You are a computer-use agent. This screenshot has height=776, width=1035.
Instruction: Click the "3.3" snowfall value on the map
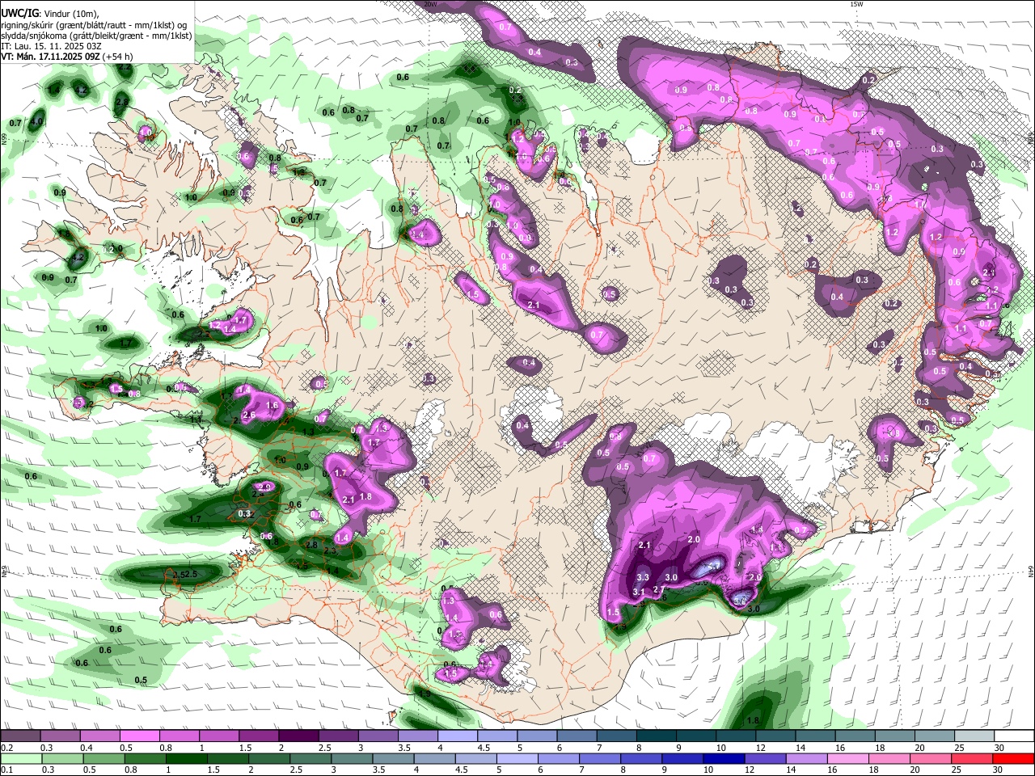[644, 577]
